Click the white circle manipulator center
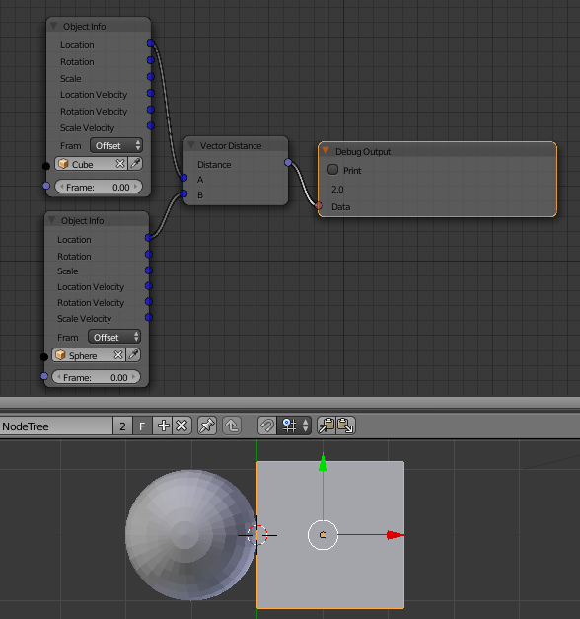Viewport: 580px width, 619px height. (x=323, y=535)
